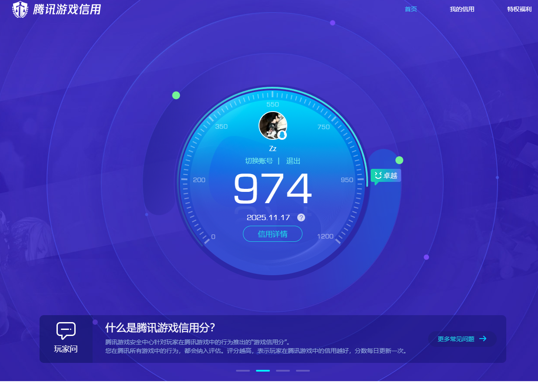Open the 我的信用 tab

(x=462, y=9)
